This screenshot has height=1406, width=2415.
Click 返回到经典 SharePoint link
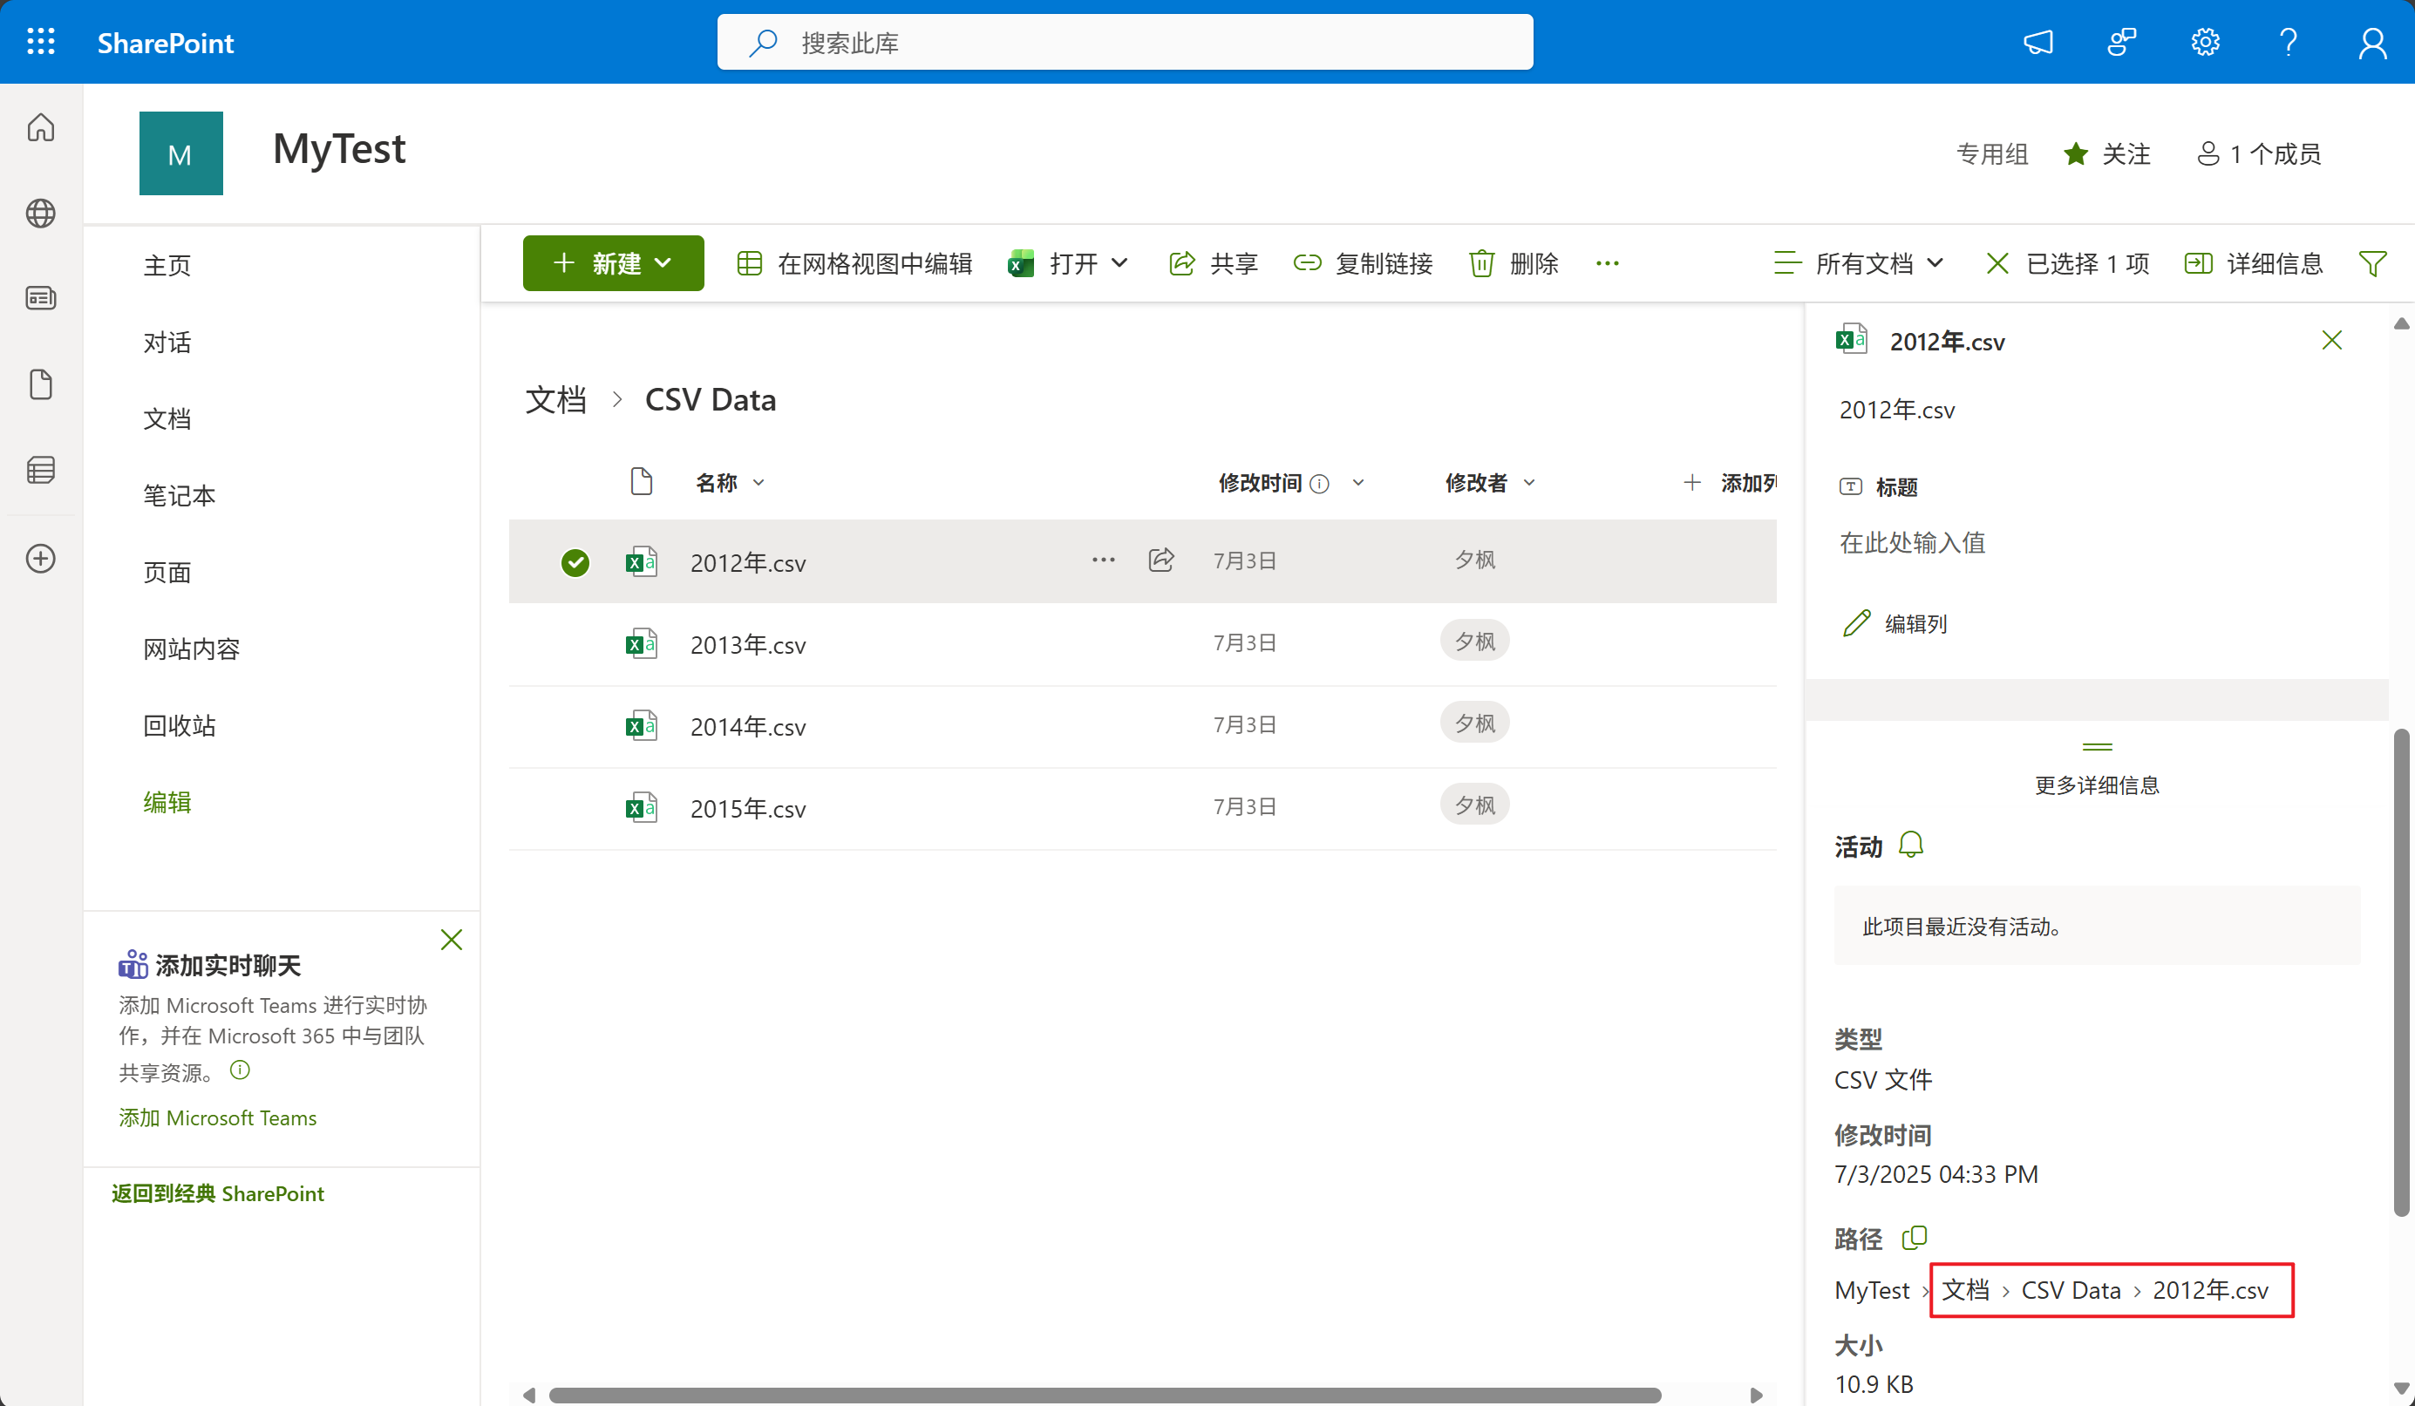coord(218,1193)
